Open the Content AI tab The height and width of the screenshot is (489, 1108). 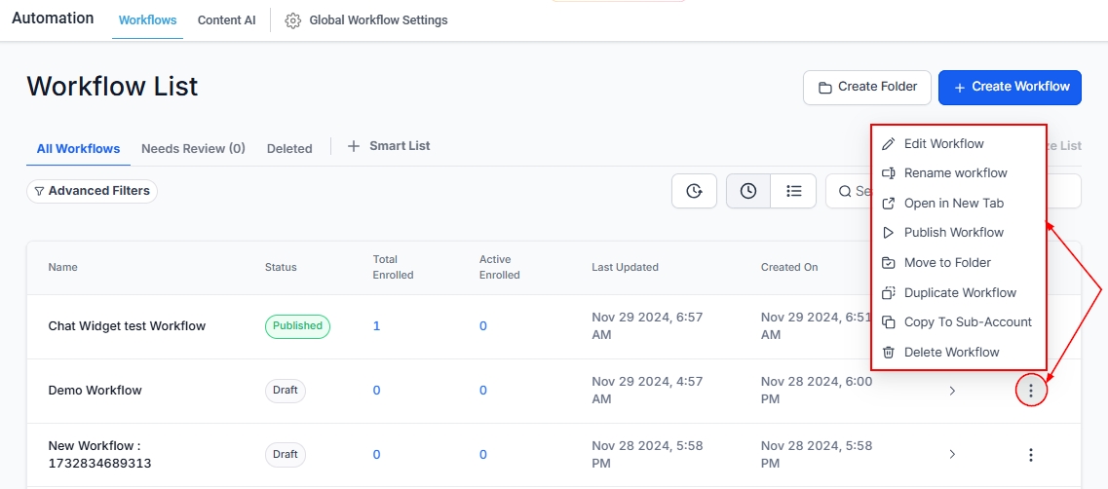coord(226,20)
